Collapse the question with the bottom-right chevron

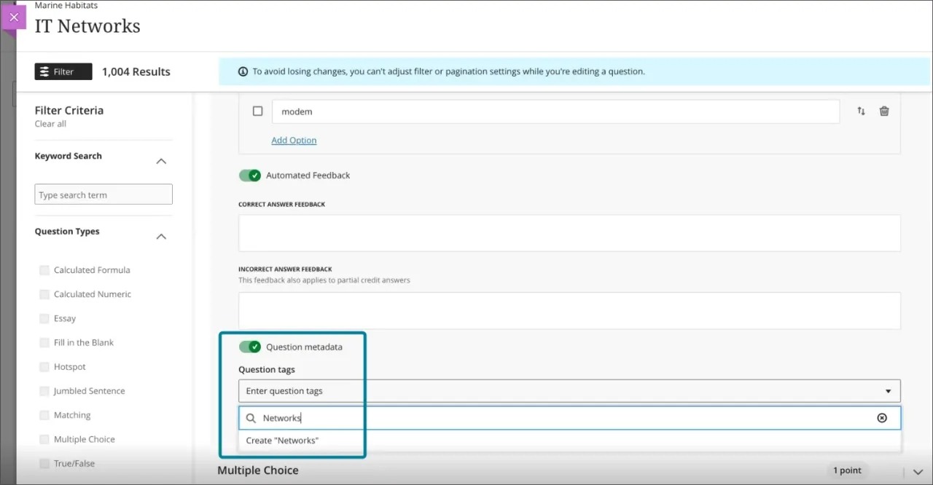[917, 470]
